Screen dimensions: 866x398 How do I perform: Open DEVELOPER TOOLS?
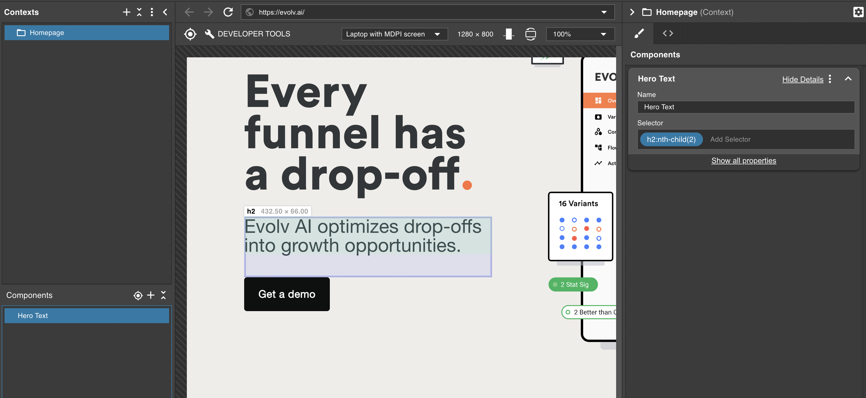coord(254,34)
